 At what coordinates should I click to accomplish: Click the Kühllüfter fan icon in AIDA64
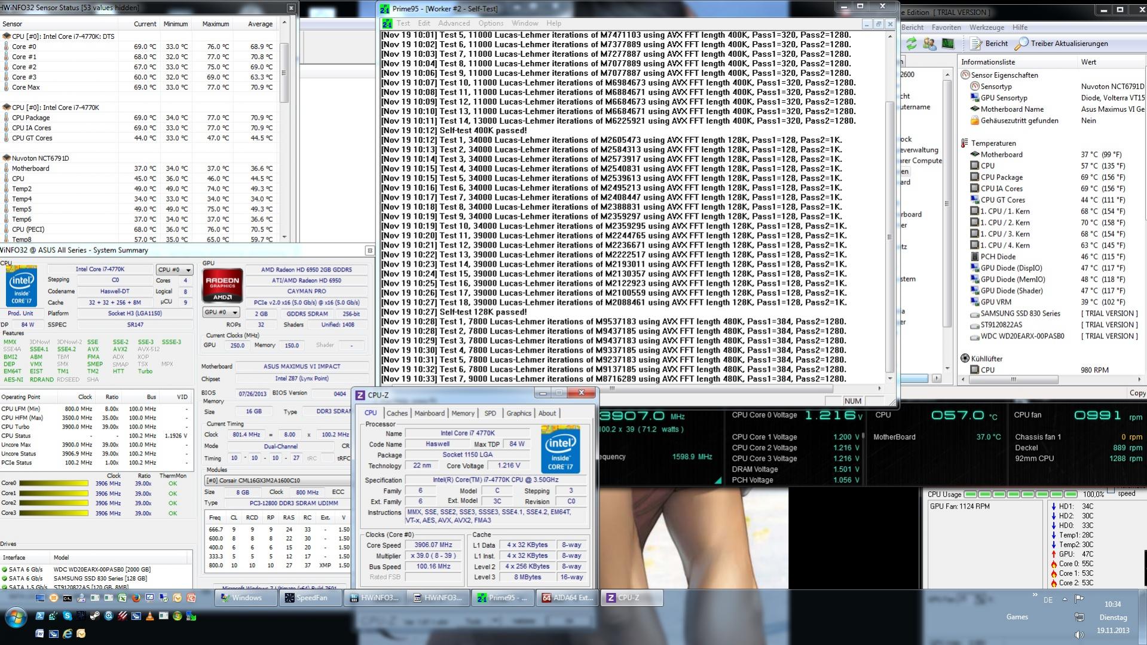pos(965,359)
